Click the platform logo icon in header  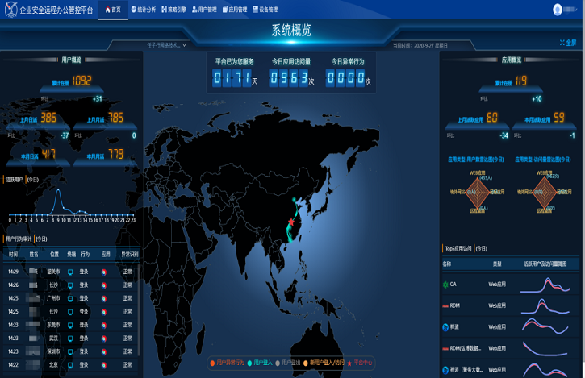(10, 10)
